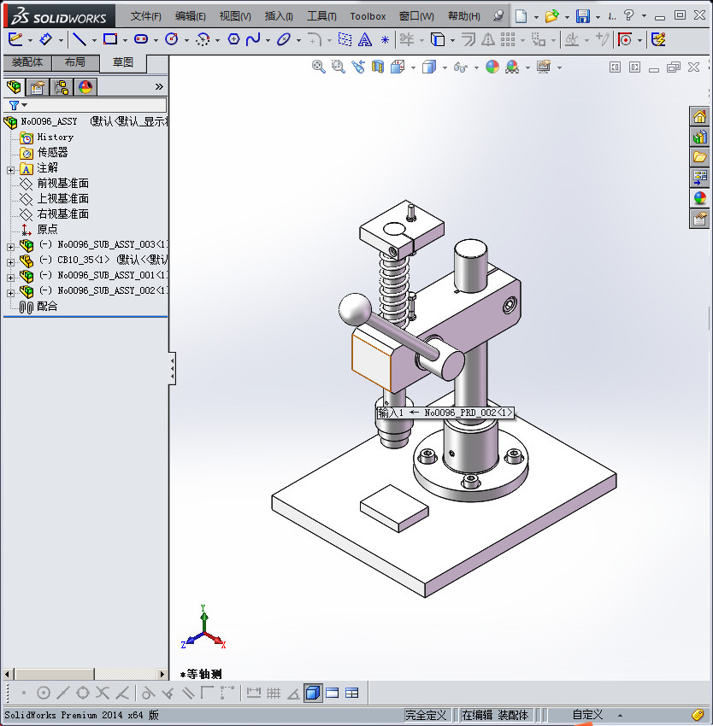Open the Toolbox menu
The width and height of the screenshot is (713, 726).
[x=368, y=16]
